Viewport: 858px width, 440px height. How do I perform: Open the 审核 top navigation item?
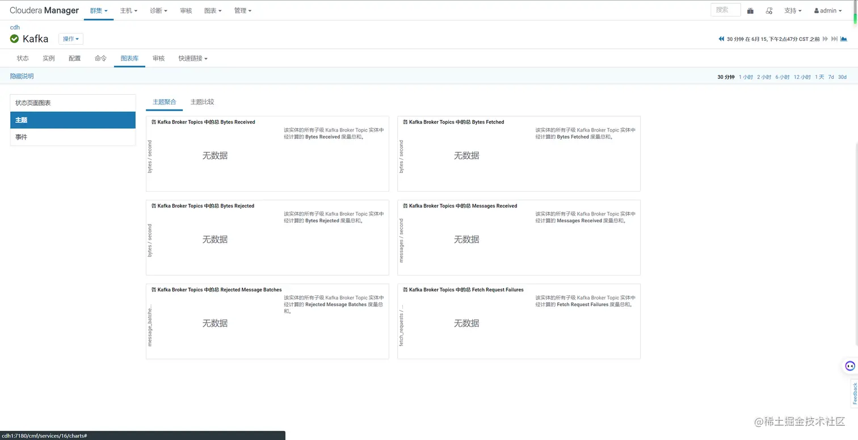(x=186, y=11)
